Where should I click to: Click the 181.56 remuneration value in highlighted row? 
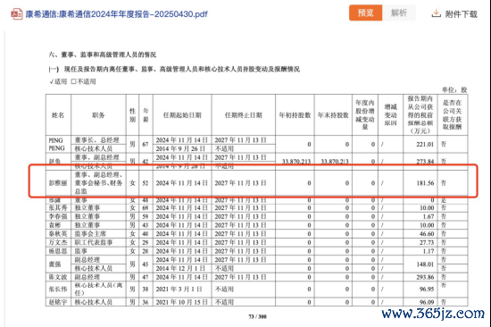425,183
